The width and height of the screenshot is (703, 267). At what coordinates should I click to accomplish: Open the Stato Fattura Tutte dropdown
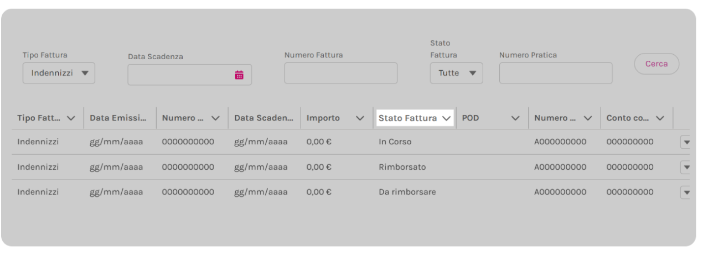point(456,73)
